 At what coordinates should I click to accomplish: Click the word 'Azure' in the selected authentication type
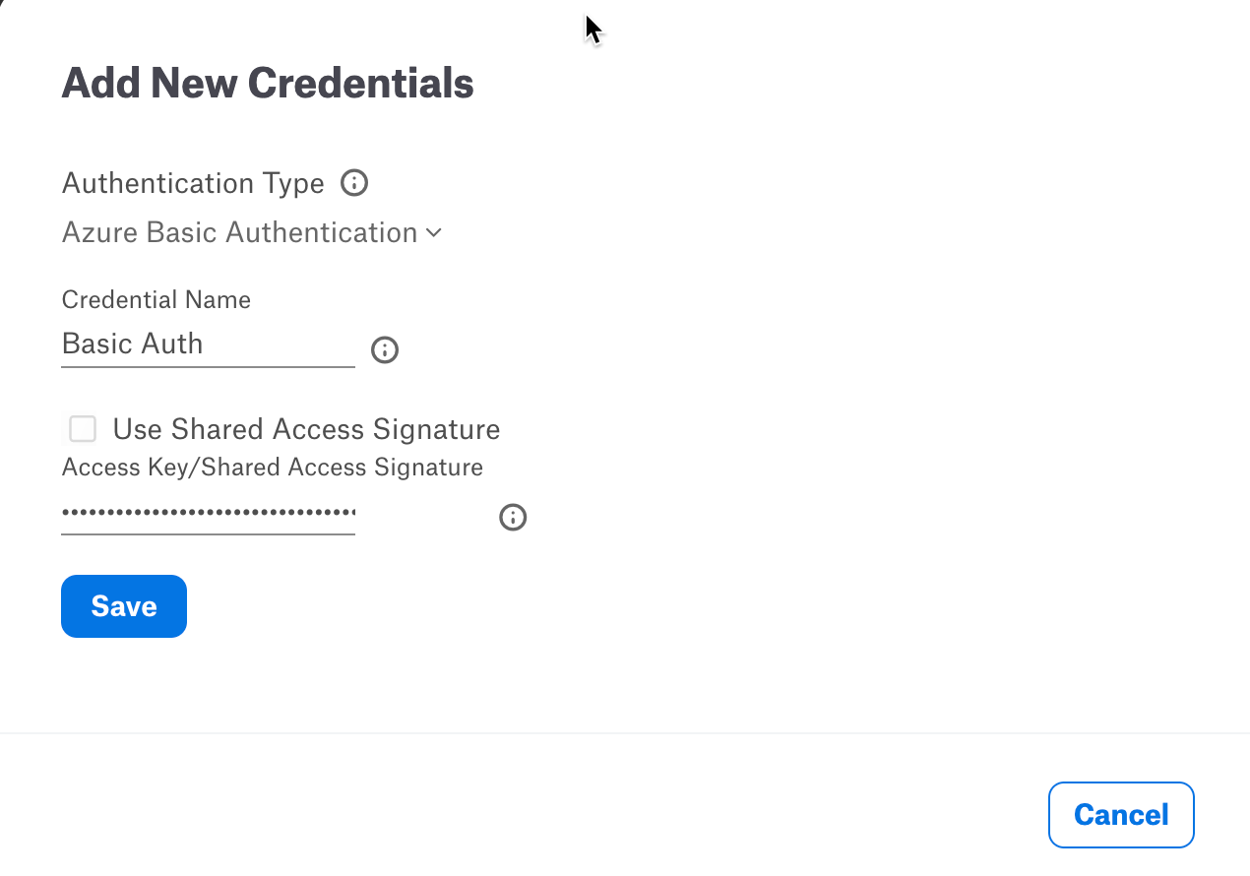click(x=100, y=233)
